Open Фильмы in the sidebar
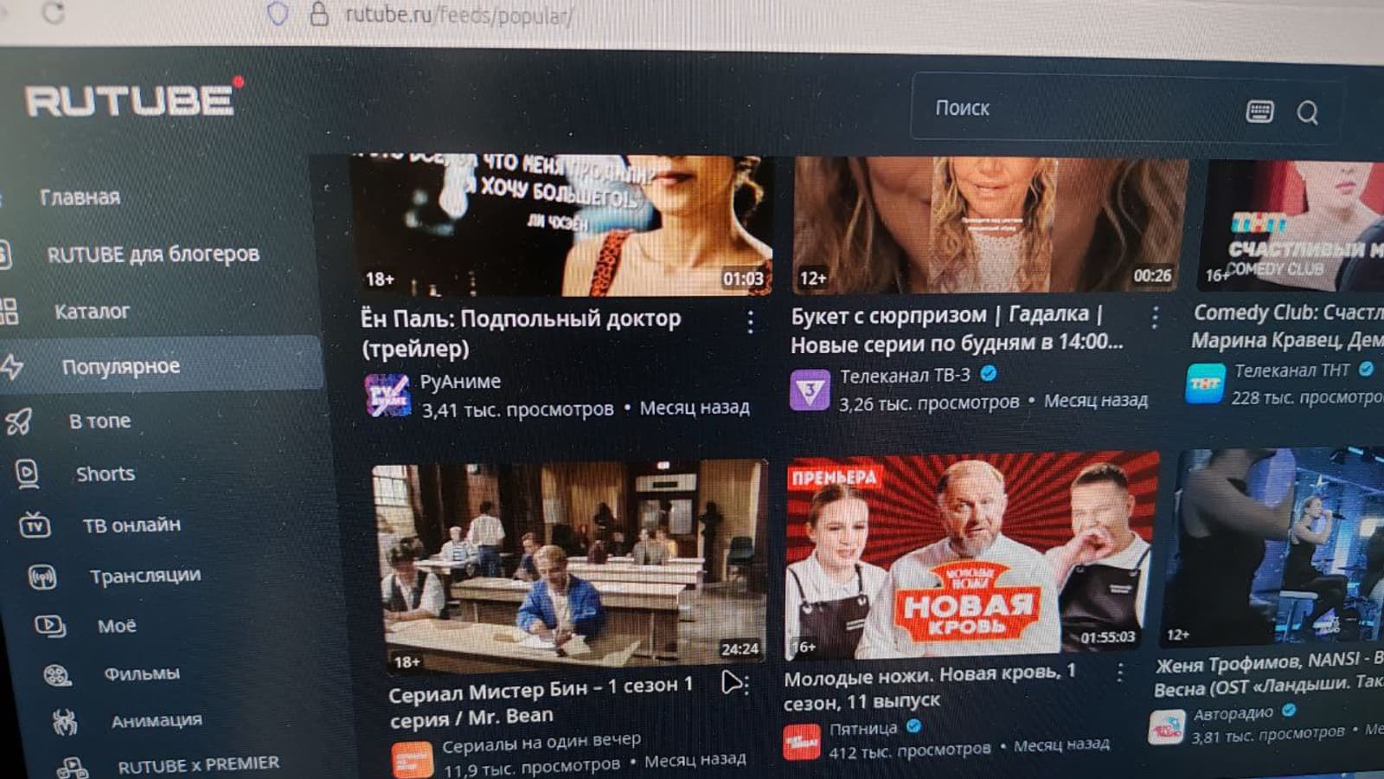 [x=142, y=673]
